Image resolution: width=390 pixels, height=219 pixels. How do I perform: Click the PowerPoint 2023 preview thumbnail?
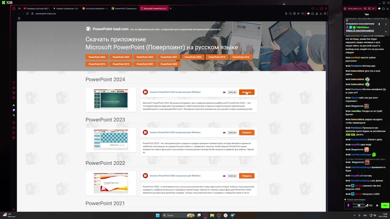coord(111,140)
